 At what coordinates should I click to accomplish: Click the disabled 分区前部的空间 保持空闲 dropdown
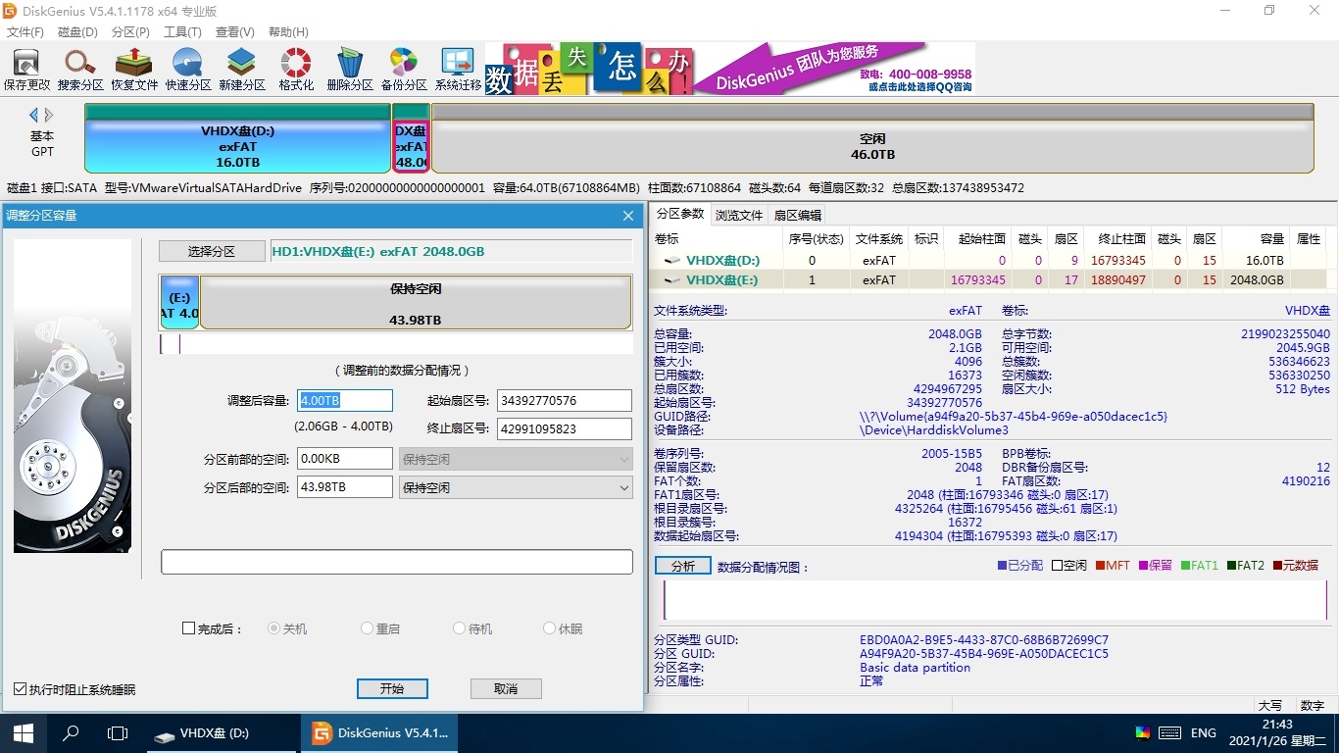tap(516, 459)
